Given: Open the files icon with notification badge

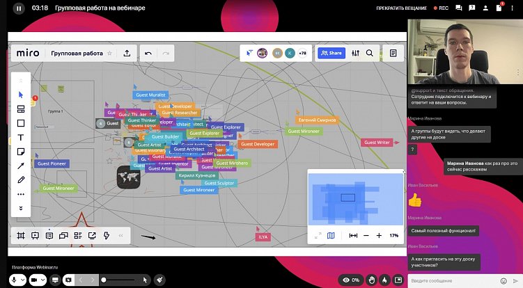Looking at the screenshot, I should pyautogui.click(x=499, y=8).
